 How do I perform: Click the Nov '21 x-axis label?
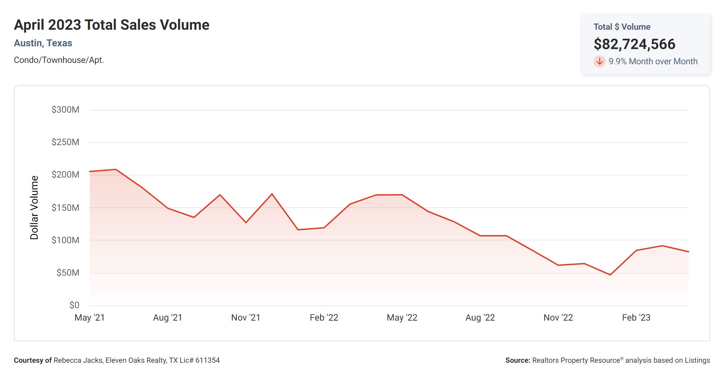point(246,317)
